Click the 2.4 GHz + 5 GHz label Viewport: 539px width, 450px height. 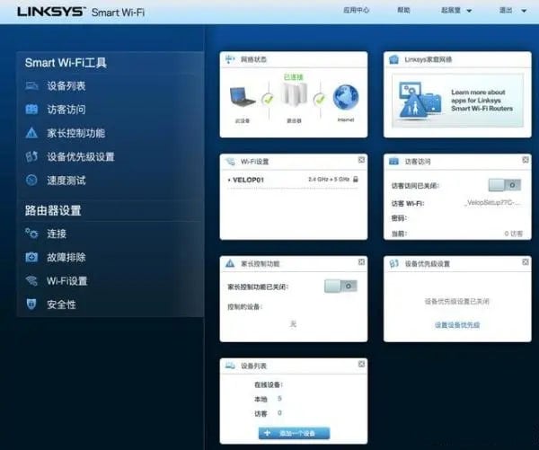click(x=329, y=179)
